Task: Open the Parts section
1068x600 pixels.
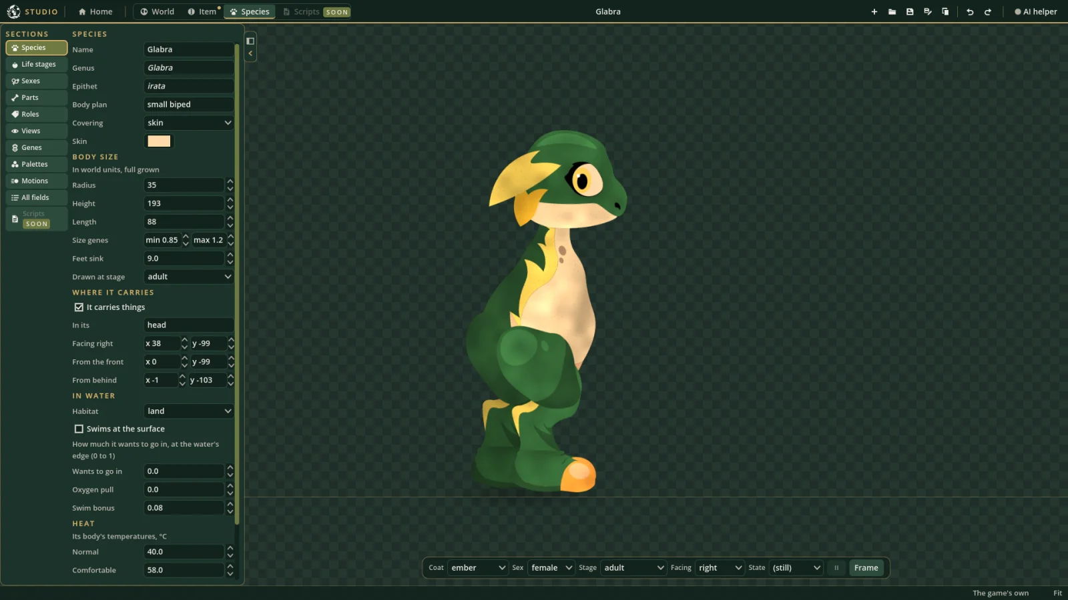Action: click(37, 98)
